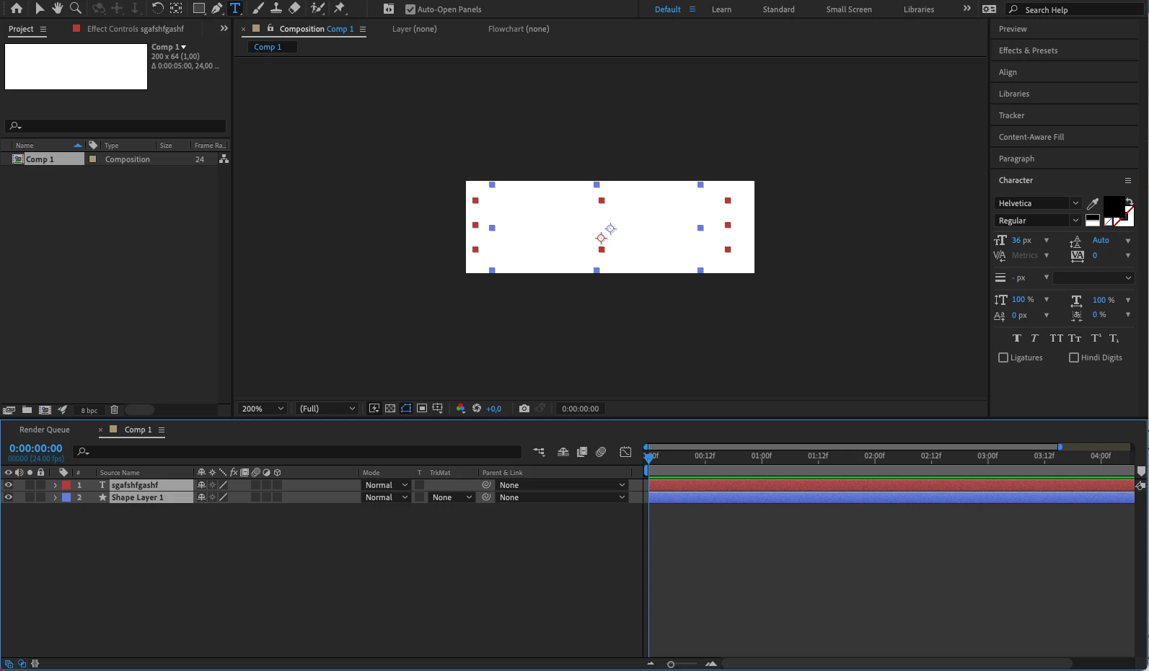Screen dimensions: 1149x671
Task: Select the Horizontal Type tool
Action: point(235,9)
